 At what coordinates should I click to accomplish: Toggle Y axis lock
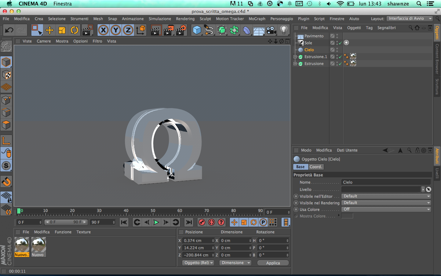pos(115,30)
